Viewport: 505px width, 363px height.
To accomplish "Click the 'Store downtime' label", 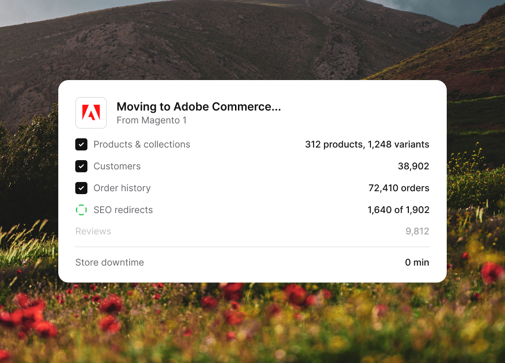I will pos(110,263).
